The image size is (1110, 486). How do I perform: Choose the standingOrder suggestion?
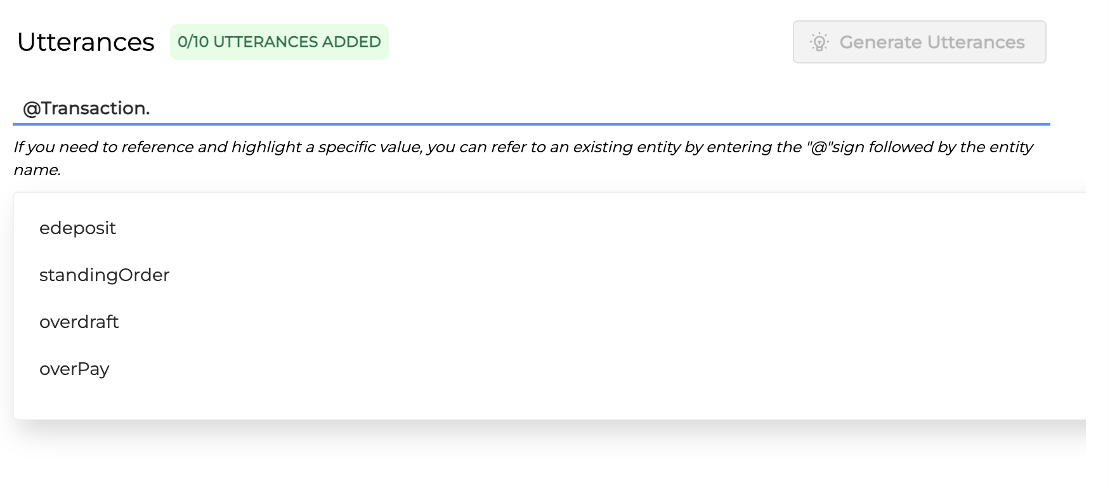tap(105, 275)
